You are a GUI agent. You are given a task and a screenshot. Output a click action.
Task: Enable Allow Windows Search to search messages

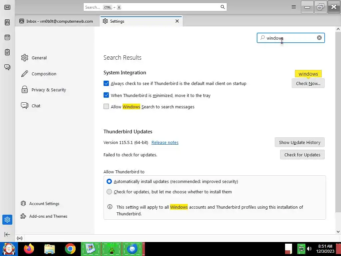(x=106, y=106)
